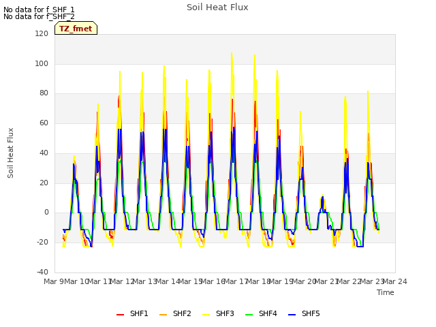Click the Mar 9 x-axis tick label
Viewport: 436px width, 327px height.
[53, 281]
